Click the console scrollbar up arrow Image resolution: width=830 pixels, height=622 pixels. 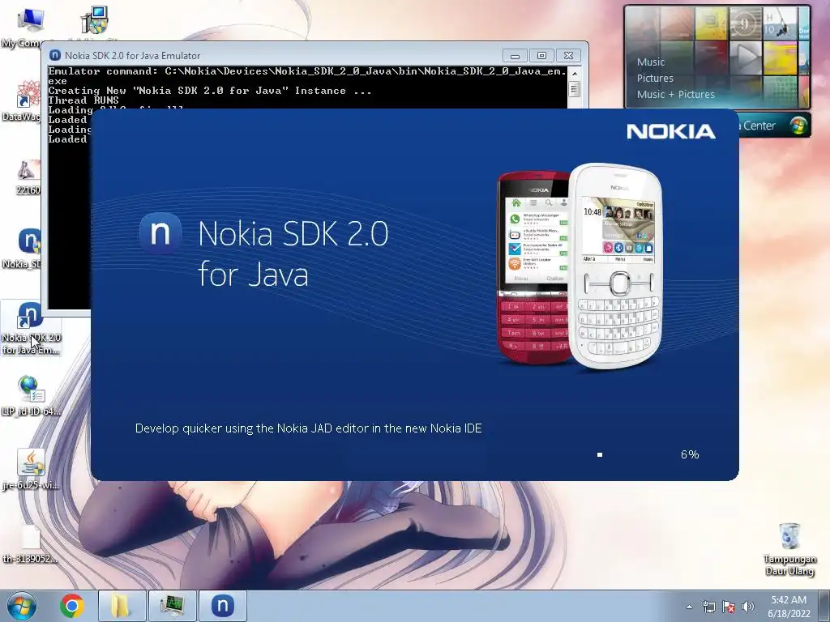pos(574,73)
